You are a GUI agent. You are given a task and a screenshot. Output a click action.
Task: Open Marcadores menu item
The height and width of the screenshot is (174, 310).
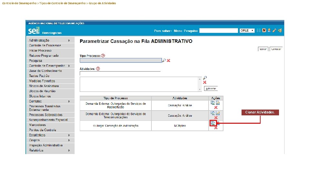[x=50, y=125]
